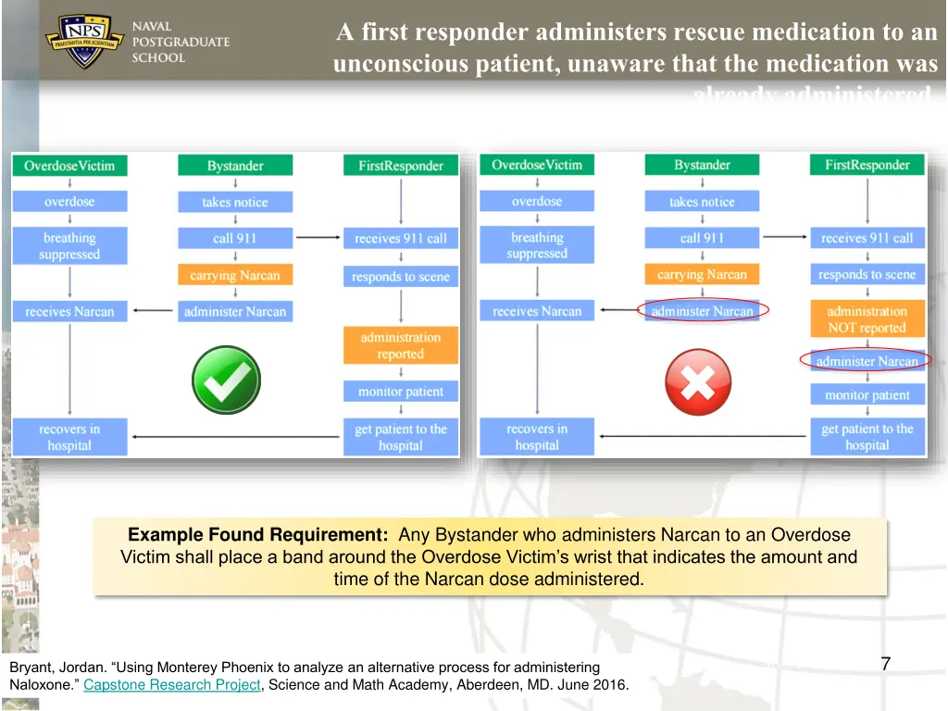The width and height of the screenshot is (948, 711).
Task: Select the orange 'administration reported' box
Action: coord(400,346)
